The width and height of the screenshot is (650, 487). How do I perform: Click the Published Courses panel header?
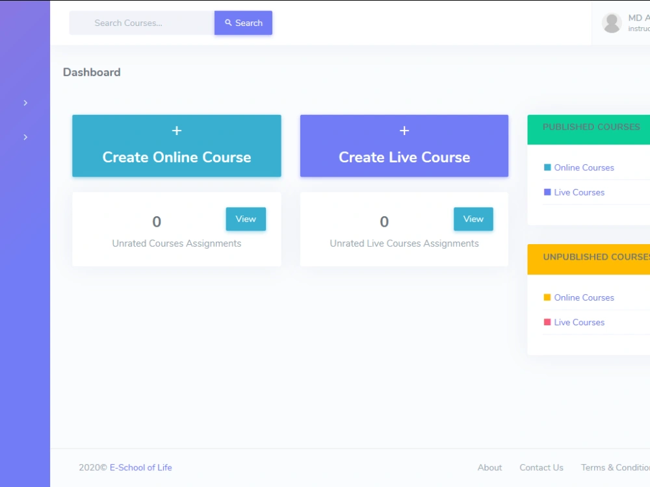[589, 130]
